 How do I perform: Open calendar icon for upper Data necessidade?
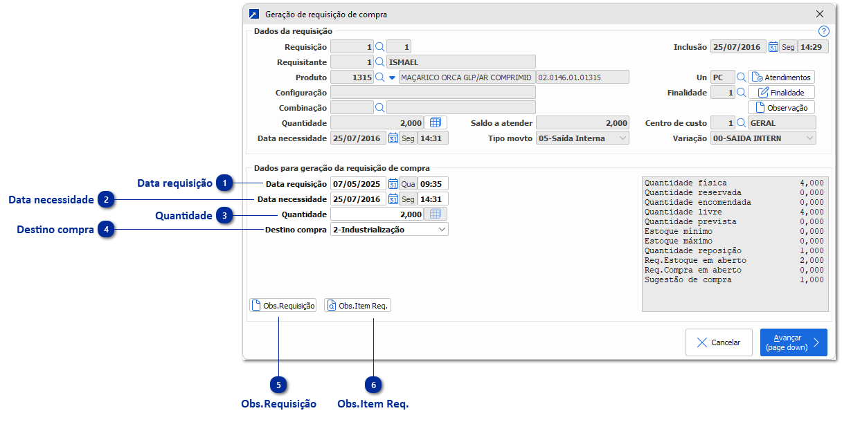click(x=393, y=138)
